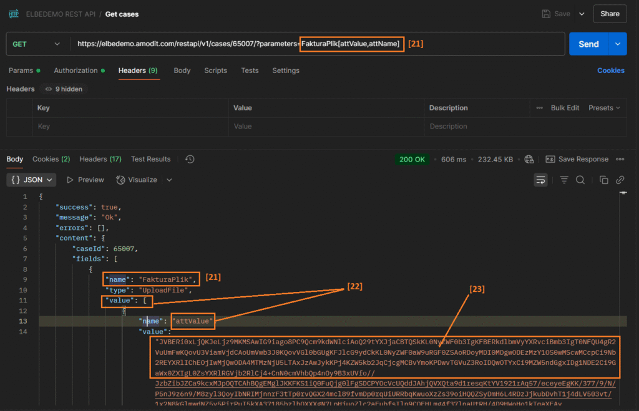Click into the request URL field
639x411 pixels.
[x=317, y=44]
